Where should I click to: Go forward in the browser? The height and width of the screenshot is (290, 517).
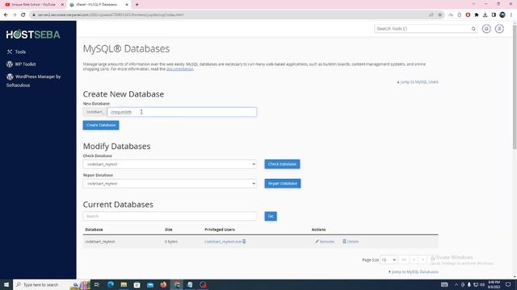15,14
